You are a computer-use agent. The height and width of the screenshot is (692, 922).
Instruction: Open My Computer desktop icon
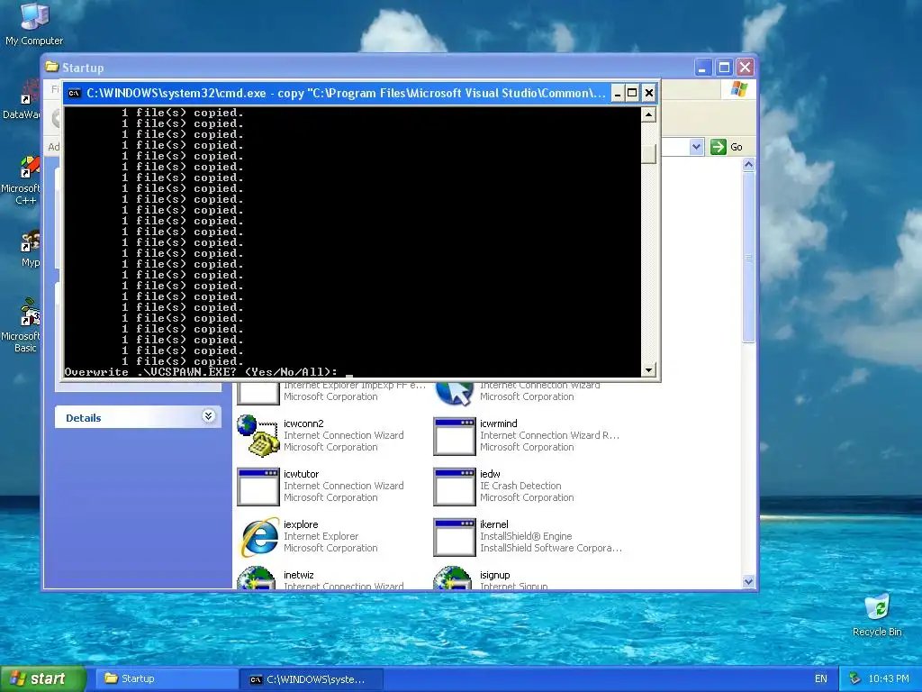(x=34, y=23)
